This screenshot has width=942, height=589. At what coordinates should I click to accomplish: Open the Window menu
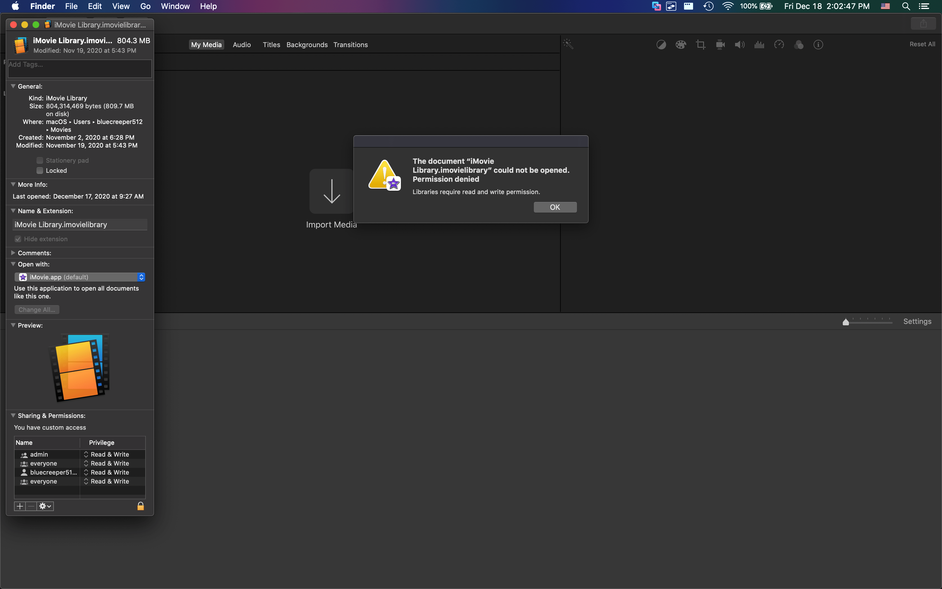(175, 6)
